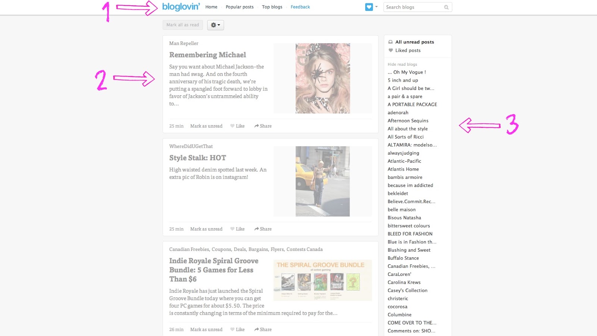597x336 pixels.
Task: Open Popular posts in the navigation
Action: (240, 7)
